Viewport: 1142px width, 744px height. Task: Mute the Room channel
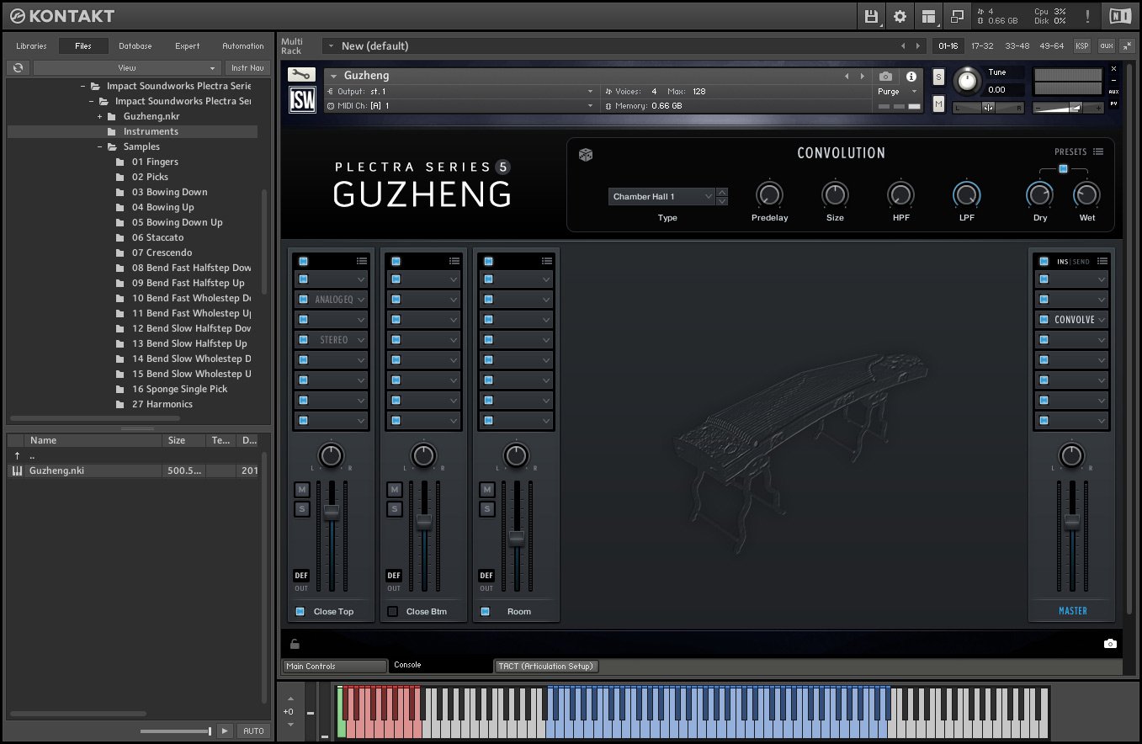click(x=486, y=490)
